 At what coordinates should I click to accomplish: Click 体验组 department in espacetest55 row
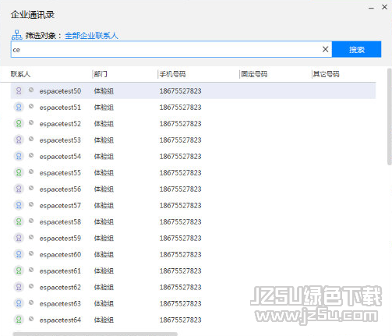pos(104,173)
